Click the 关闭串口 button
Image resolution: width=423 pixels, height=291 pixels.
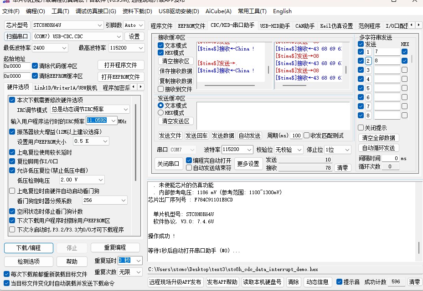pyautogui.click(x=168, y=164)
